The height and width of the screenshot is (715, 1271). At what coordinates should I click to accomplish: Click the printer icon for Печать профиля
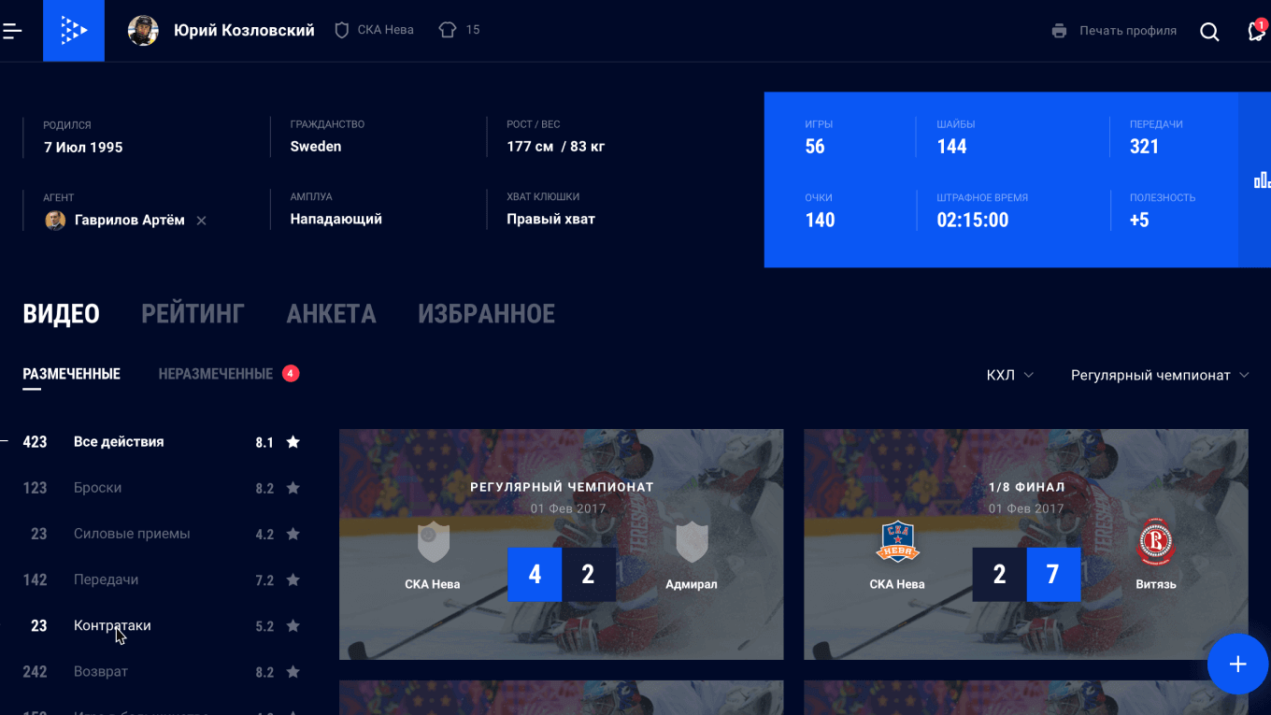coord(1059,31)
